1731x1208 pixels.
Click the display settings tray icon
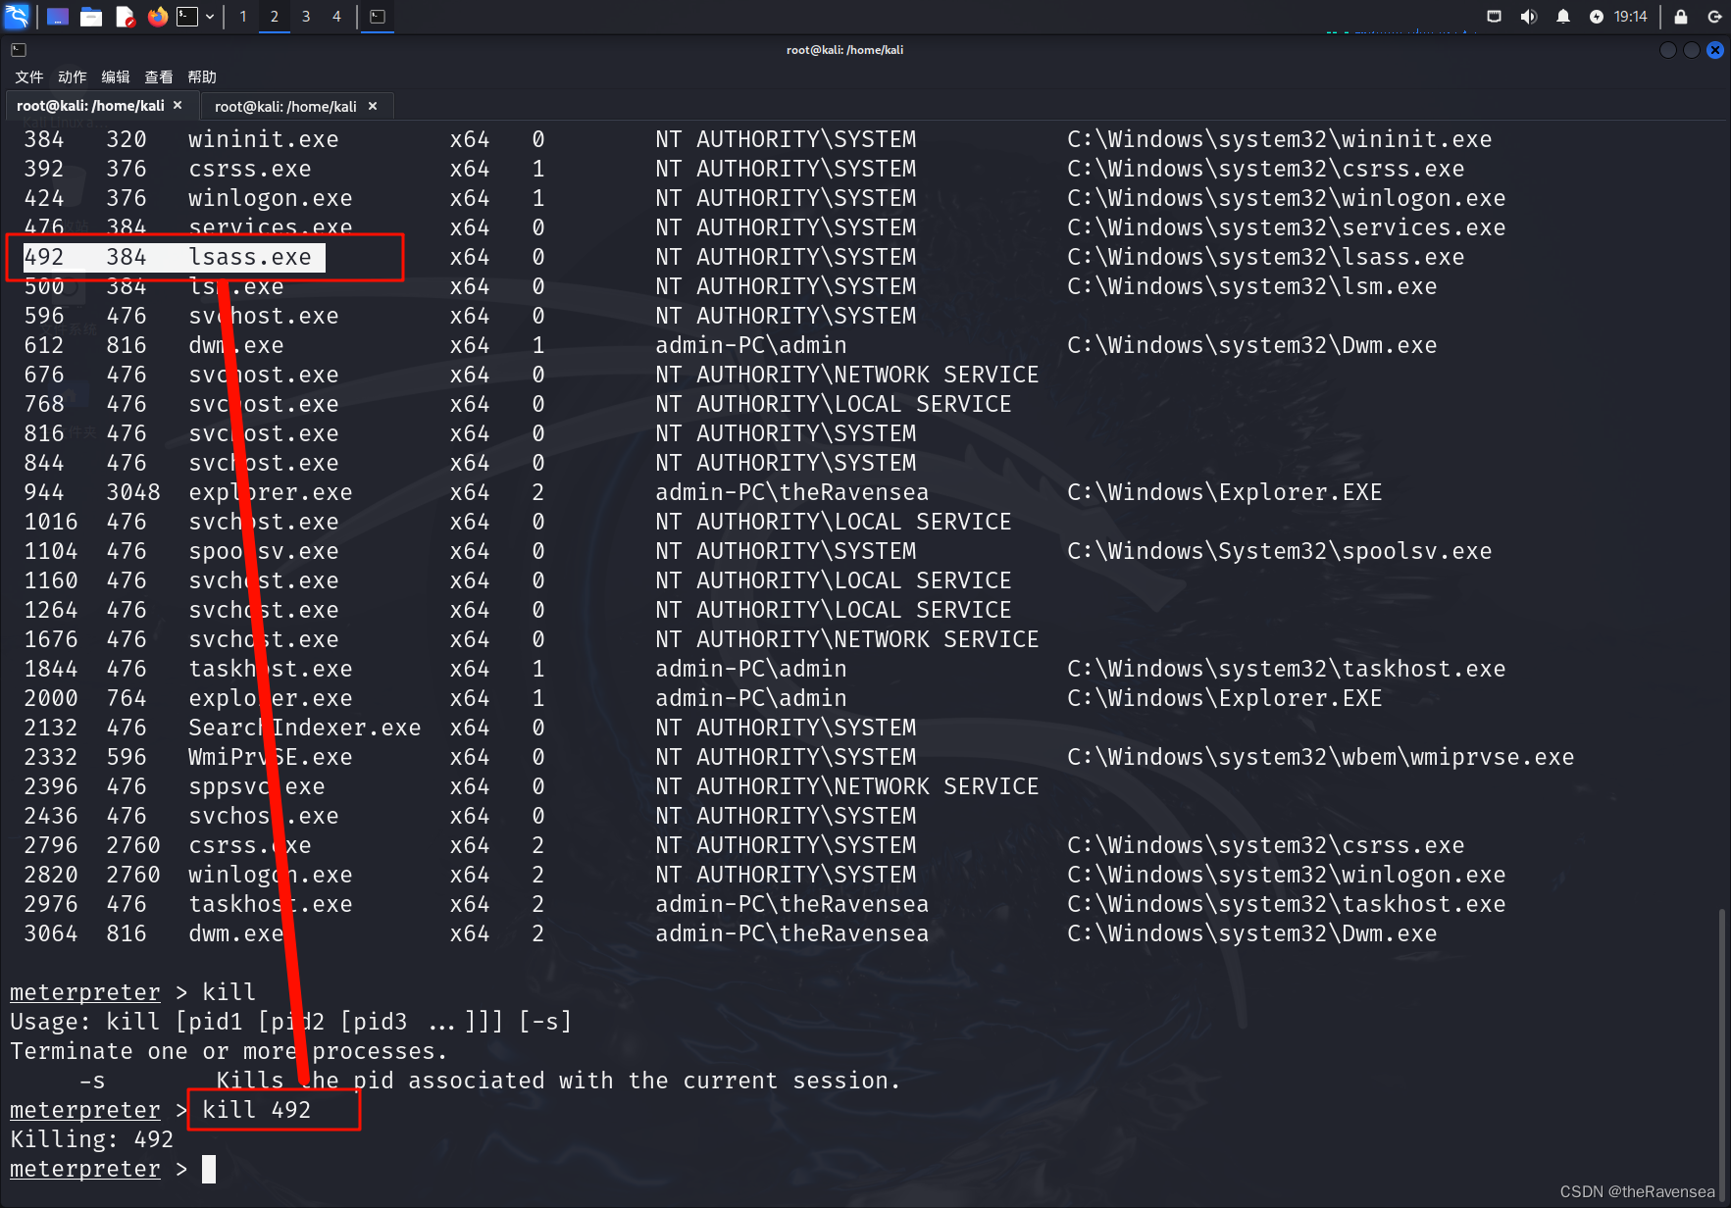click(x=1495, y=17)
